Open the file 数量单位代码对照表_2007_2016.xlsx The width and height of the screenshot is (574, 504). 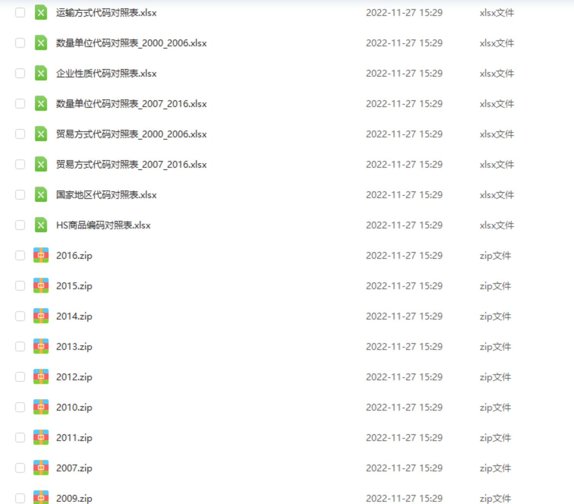[x=131, y=104]
